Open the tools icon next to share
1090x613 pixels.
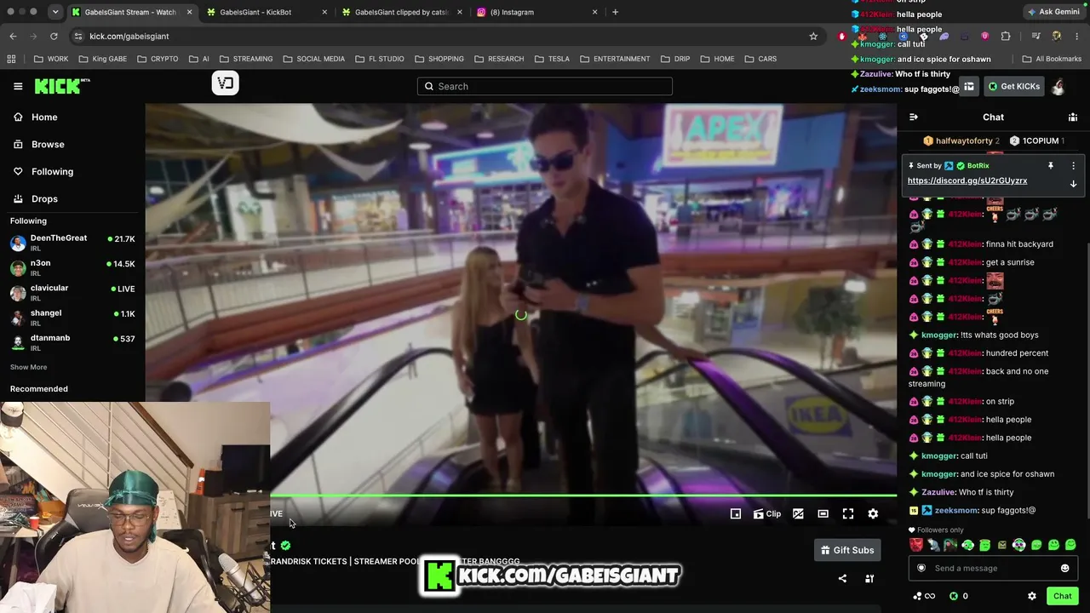coord(869,578)
